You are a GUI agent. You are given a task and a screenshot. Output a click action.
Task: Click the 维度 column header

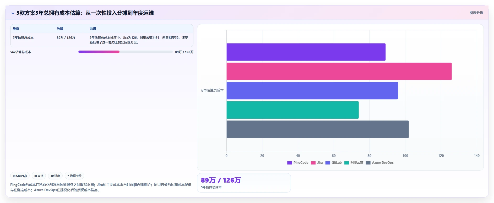pyautogui.click(x=16, y=29)
